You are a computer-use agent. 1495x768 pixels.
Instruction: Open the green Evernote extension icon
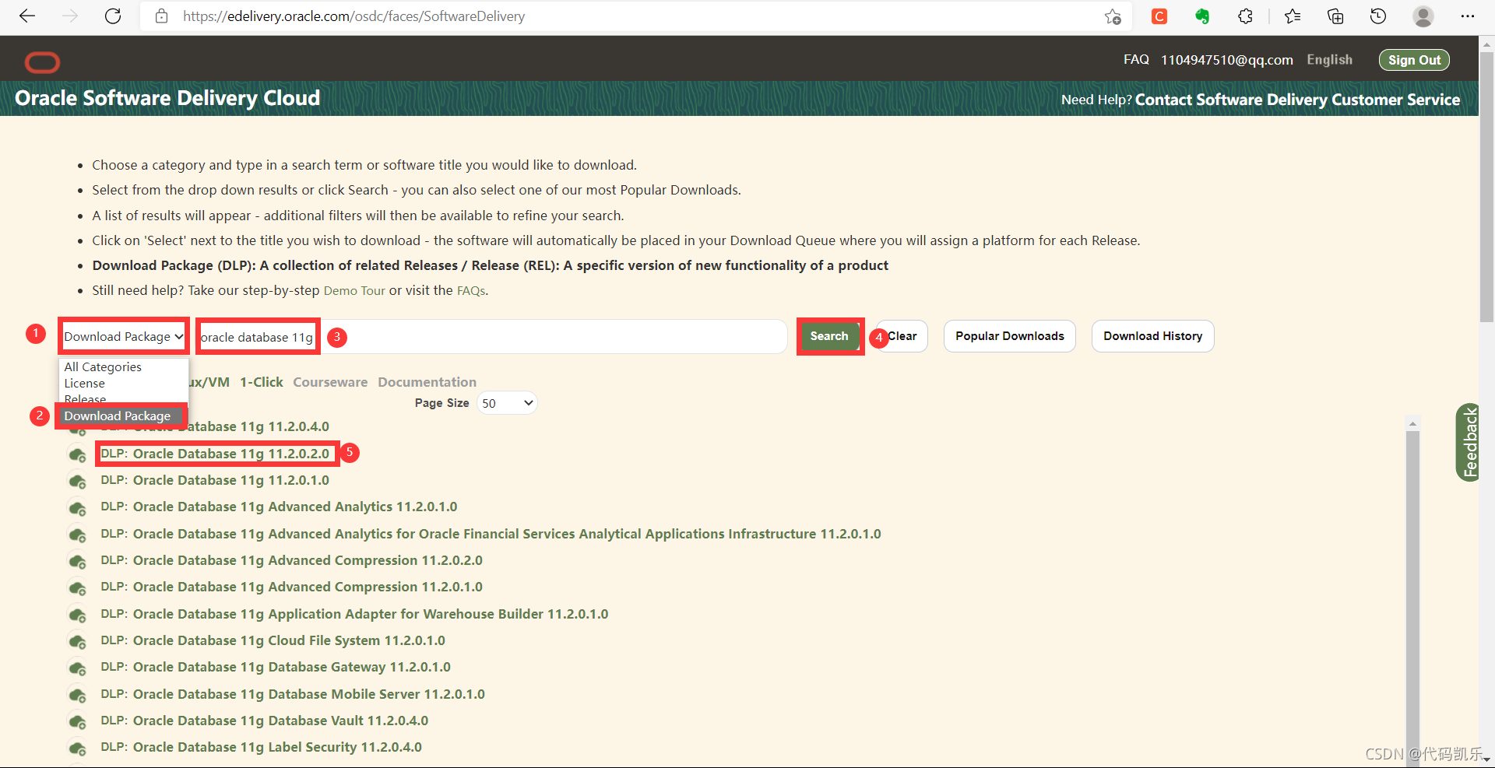click(1202, 16)
